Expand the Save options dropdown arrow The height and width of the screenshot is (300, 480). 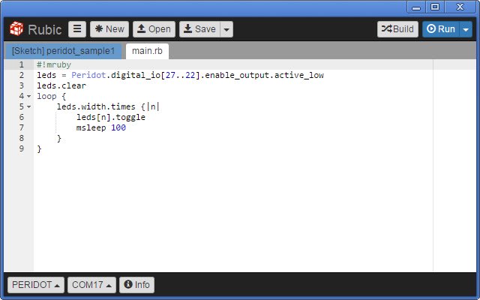coord(226,29)
